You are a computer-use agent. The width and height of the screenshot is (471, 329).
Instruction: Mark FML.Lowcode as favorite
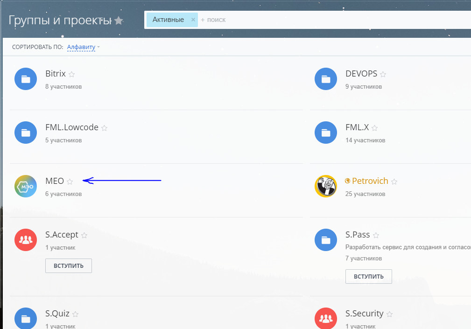pos(104,128)
